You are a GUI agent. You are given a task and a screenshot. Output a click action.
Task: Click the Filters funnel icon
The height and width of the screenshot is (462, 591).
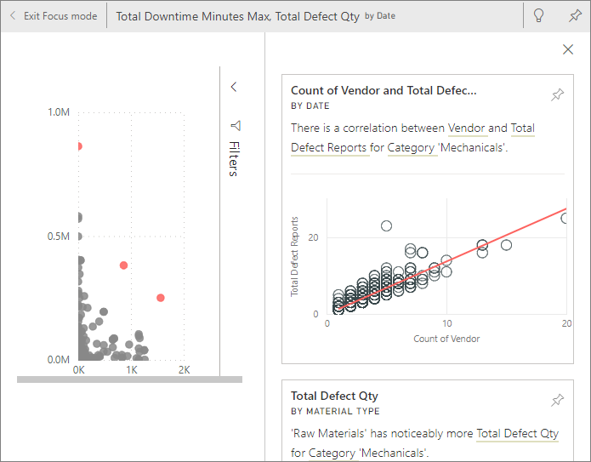click(236, 126)
